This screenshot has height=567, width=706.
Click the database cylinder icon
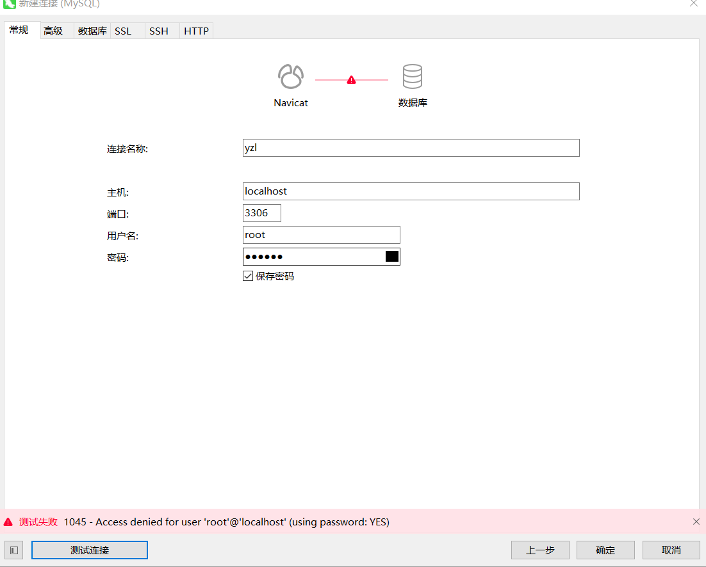pyautogui.click(x=413, y=76)
